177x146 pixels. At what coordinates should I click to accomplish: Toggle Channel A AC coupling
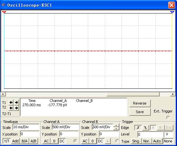[x=46, y=141]
